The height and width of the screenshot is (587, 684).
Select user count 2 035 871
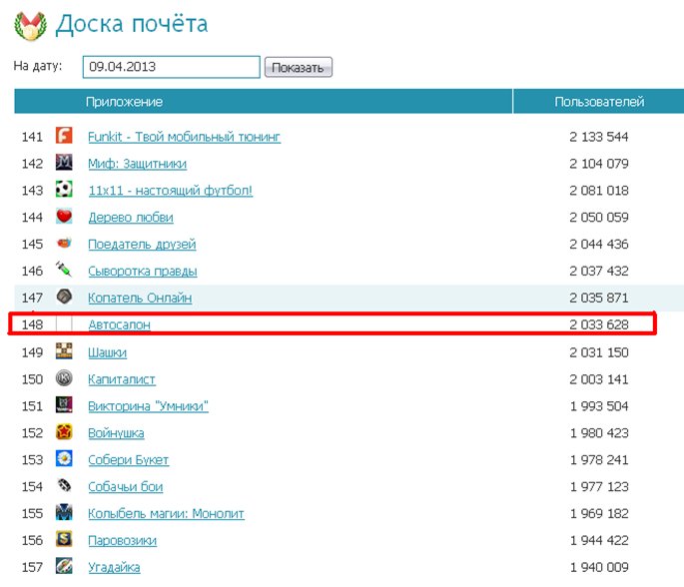pyautogui.click(x=598, y=297)
